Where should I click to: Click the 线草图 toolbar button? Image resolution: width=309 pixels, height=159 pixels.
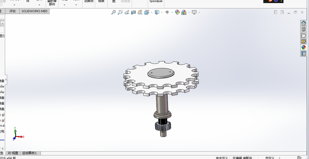pyautogui.click(x=125, y=1)
